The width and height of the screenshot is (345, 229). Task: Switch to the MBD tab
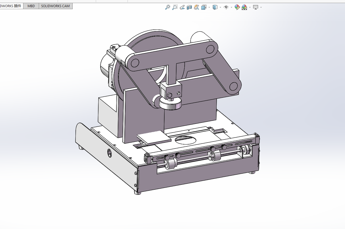click(x=31, y=6)
